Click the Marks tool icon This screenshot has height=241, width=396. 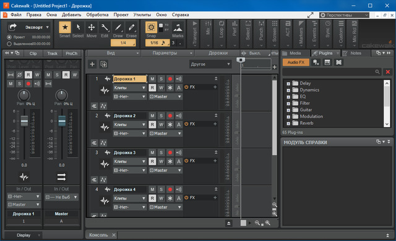click(178, 27)
